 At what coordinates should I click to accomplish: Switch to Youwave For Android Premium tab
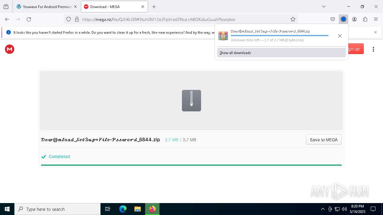point(44,7)
